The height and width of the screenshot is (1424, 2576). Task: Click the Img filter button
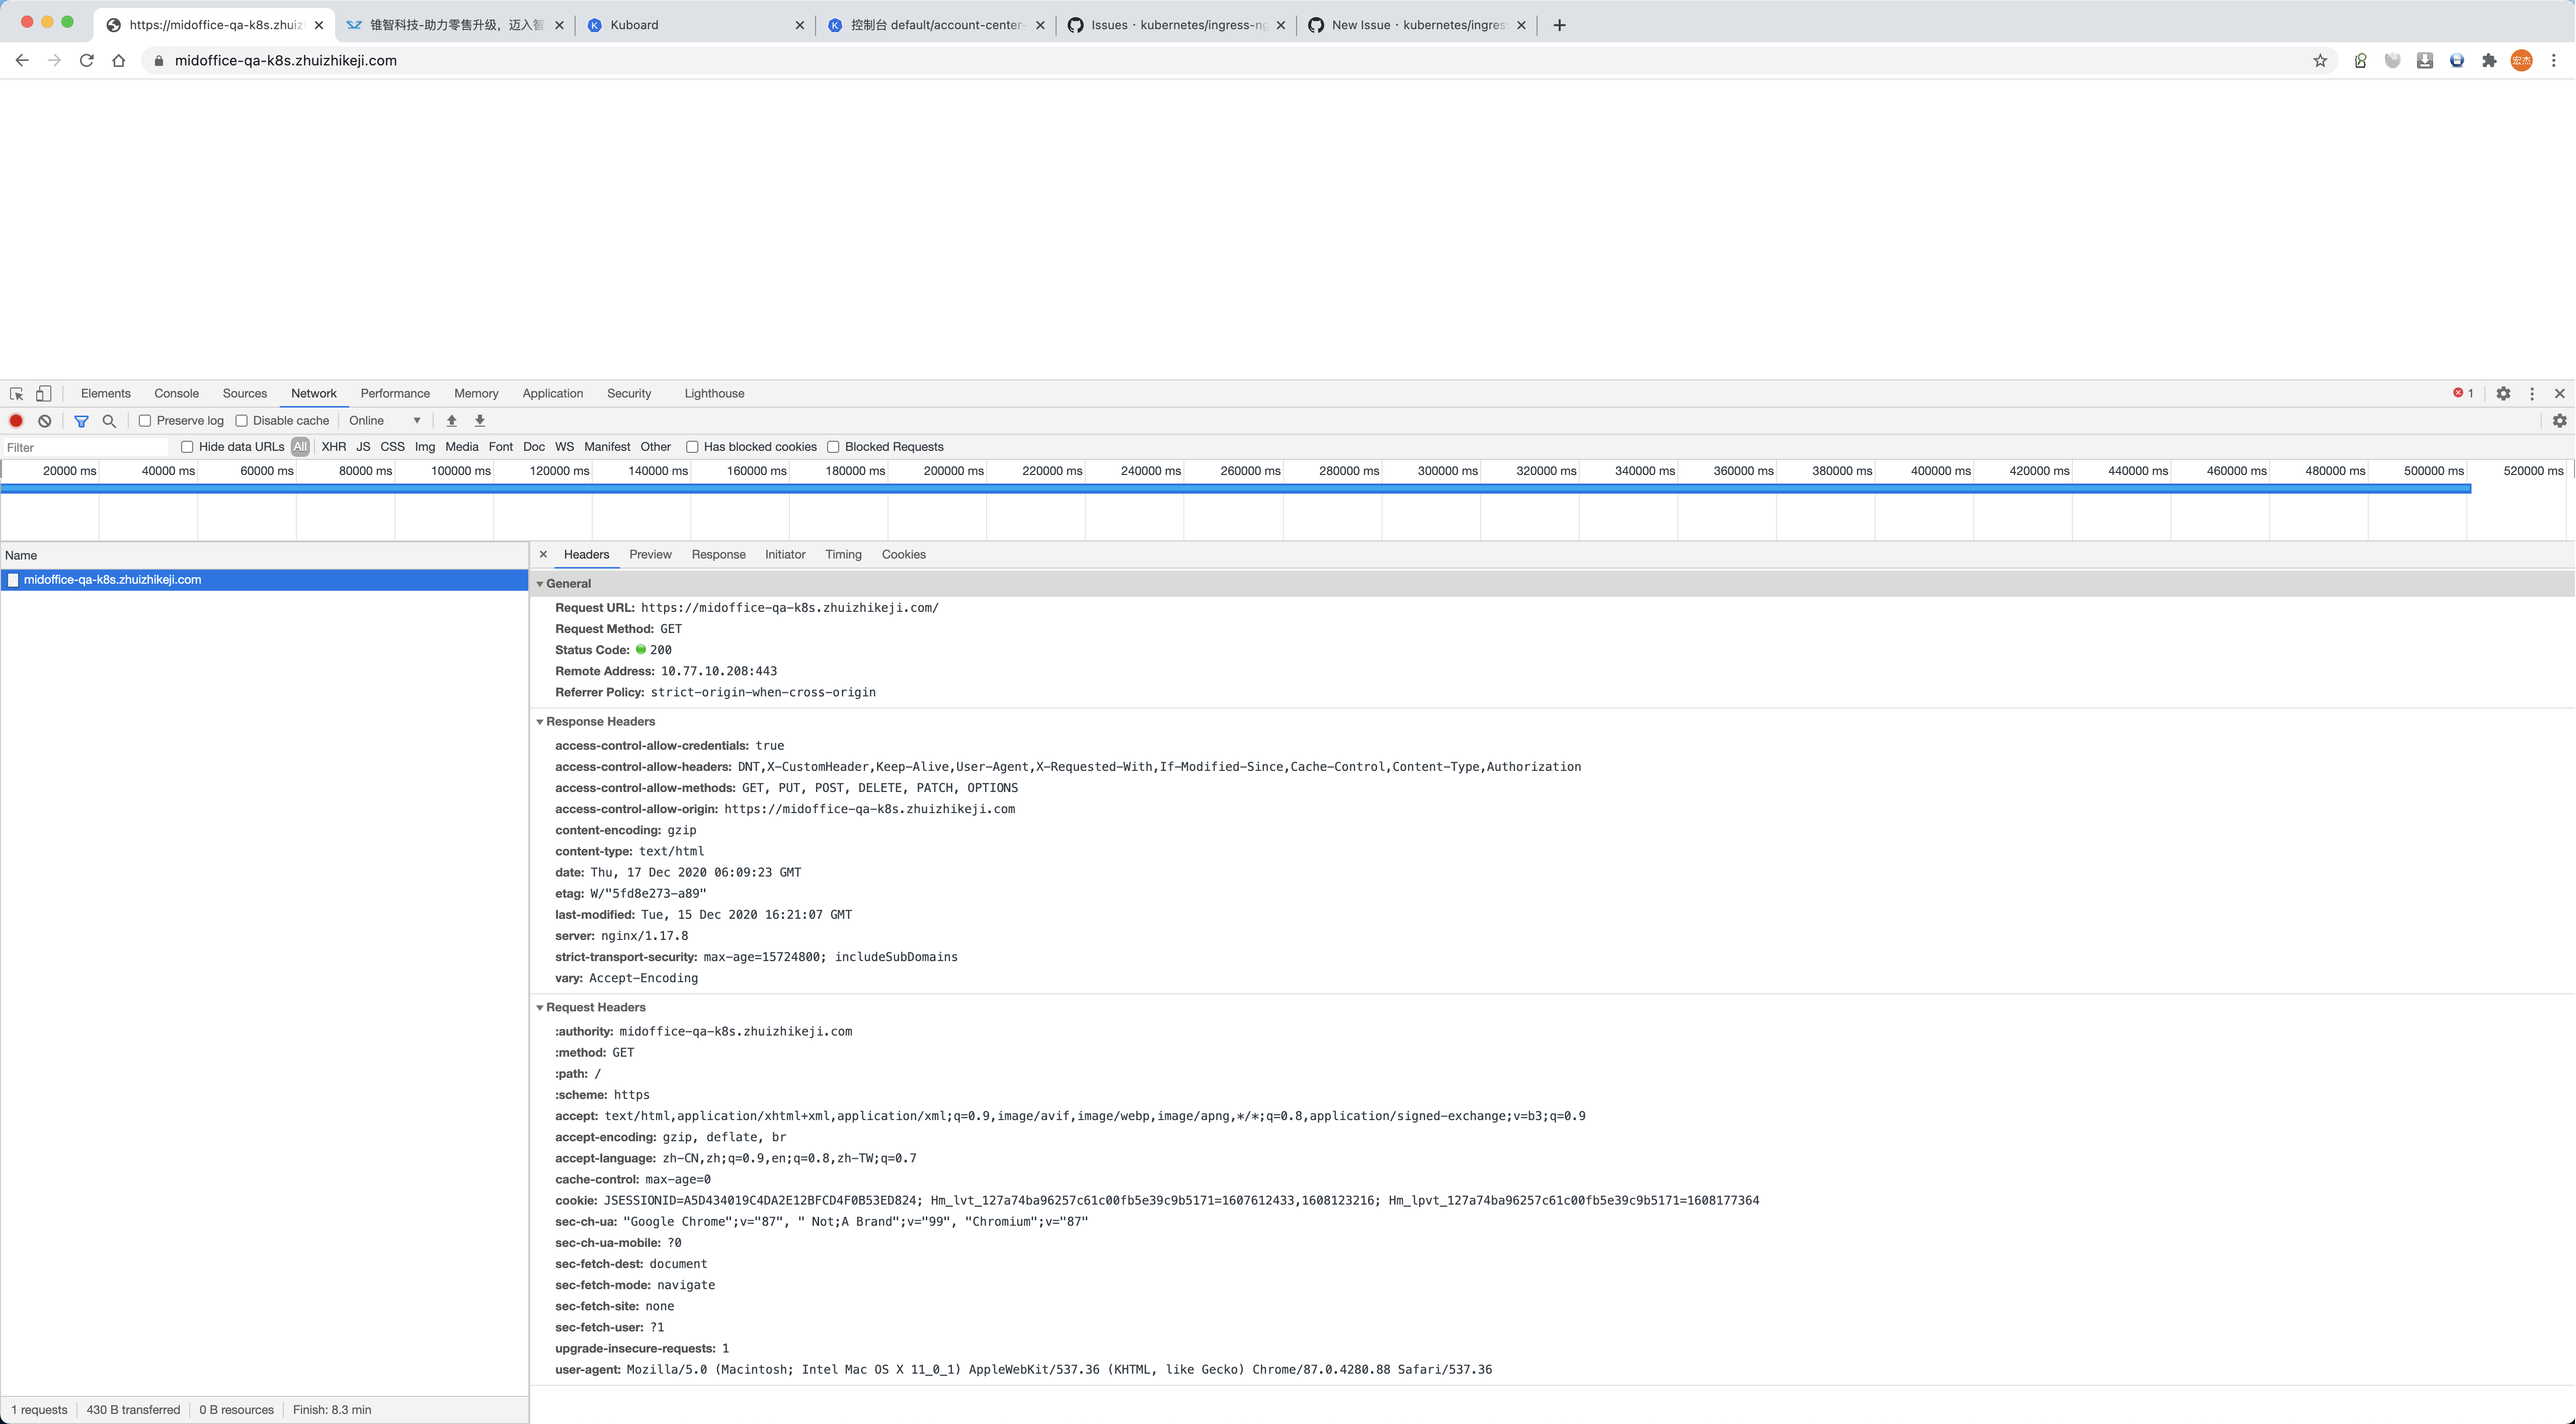coord(425,446)
